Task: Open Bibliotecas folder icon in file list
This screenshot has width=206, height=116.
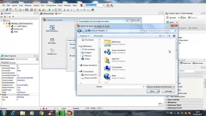Action: point(107,43)
